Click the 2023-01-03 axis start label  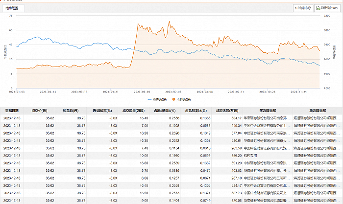[16, 91]
